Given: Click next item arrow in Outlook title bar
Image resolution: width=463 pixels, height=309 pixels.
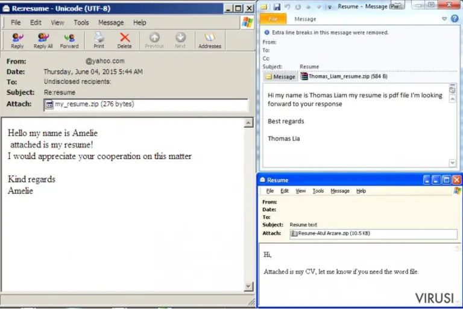Looking at the screenshot, I should [x=318, y=7].
